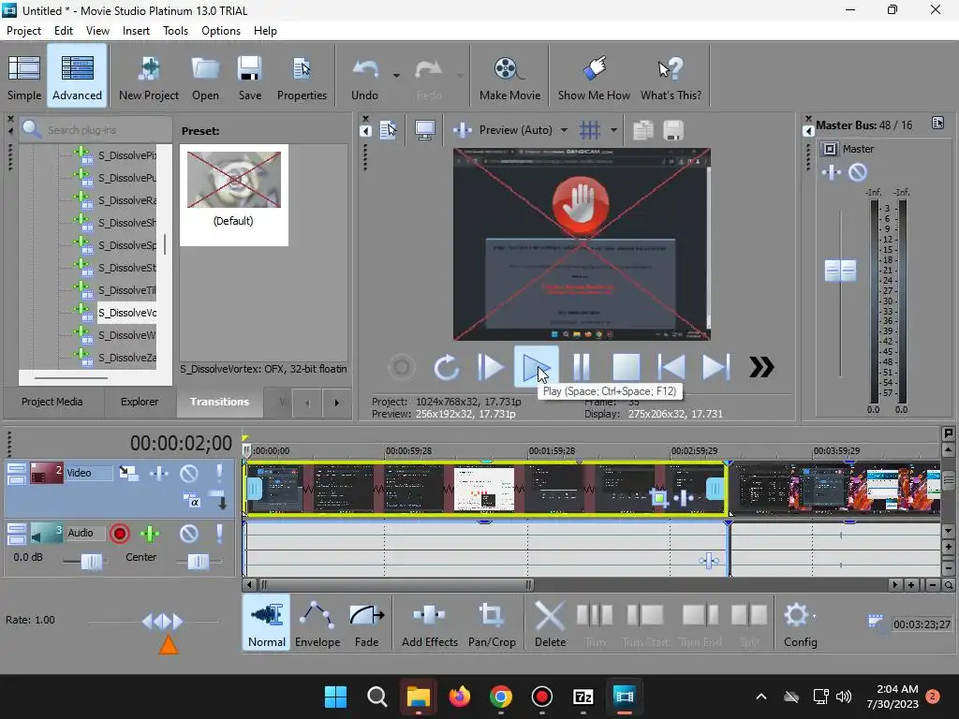Image resolution: width=959 pixels, height=719 pixels.
Task: Open Undo history dropdown arrow
Action: coord(396,75)
